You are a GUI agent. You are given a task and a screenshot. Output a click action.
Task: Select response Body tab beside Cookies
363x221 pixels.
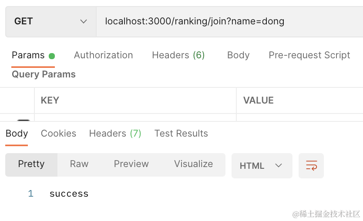click(17, 134)
